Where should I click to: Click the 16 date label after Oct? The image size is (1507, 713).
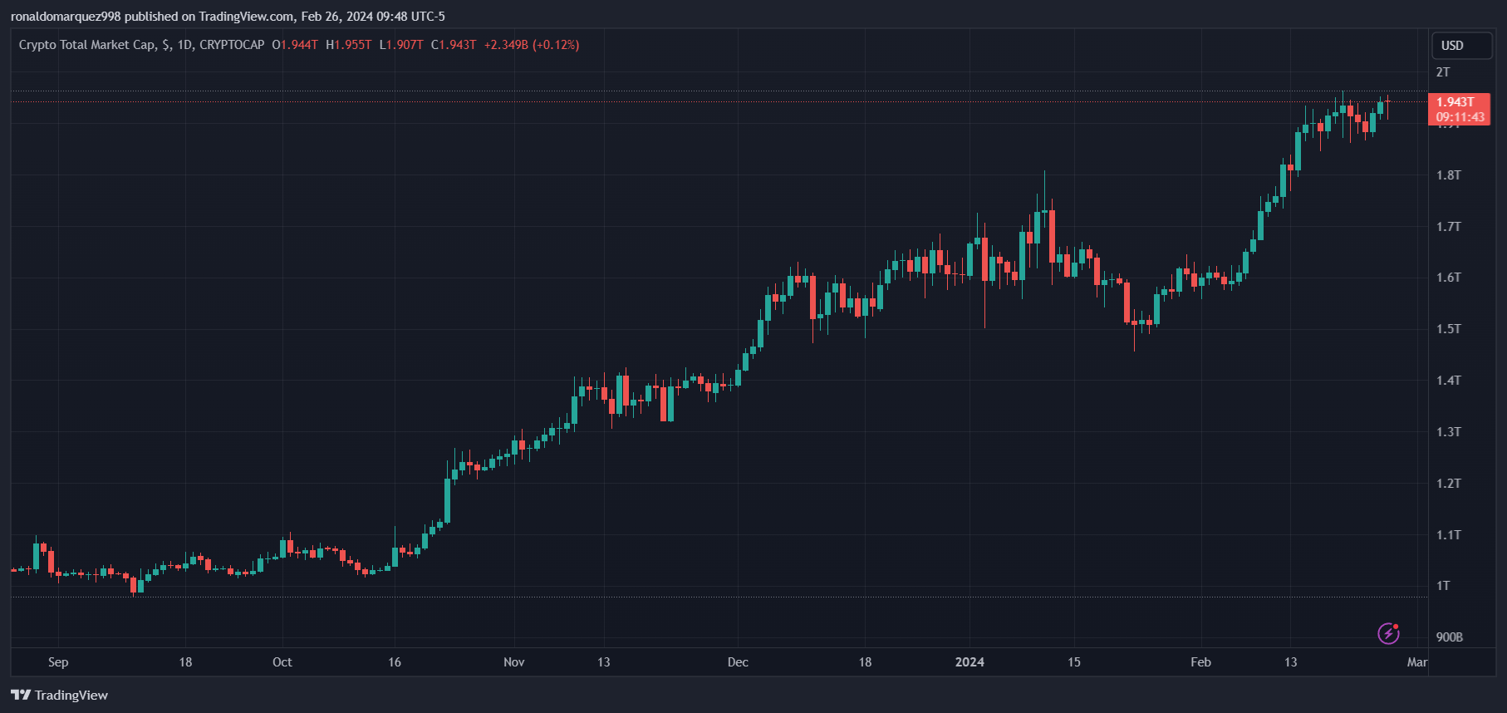click(x=395, y=662)
